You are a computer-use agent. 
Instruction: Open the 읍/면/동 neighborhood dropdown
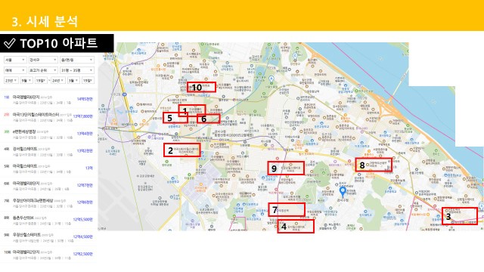pyautogui.click(x=77, y=60)
